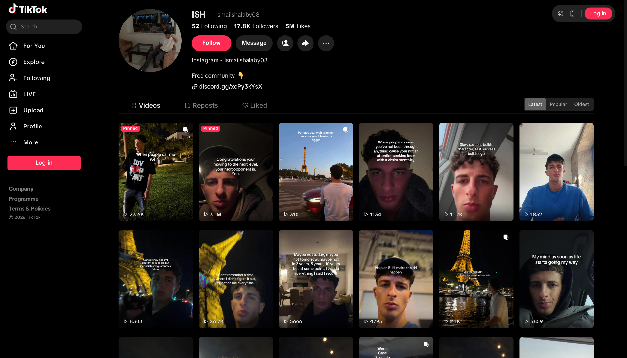Click the add-friend person icon
This screenshot has width=627, height=358.
285,43
